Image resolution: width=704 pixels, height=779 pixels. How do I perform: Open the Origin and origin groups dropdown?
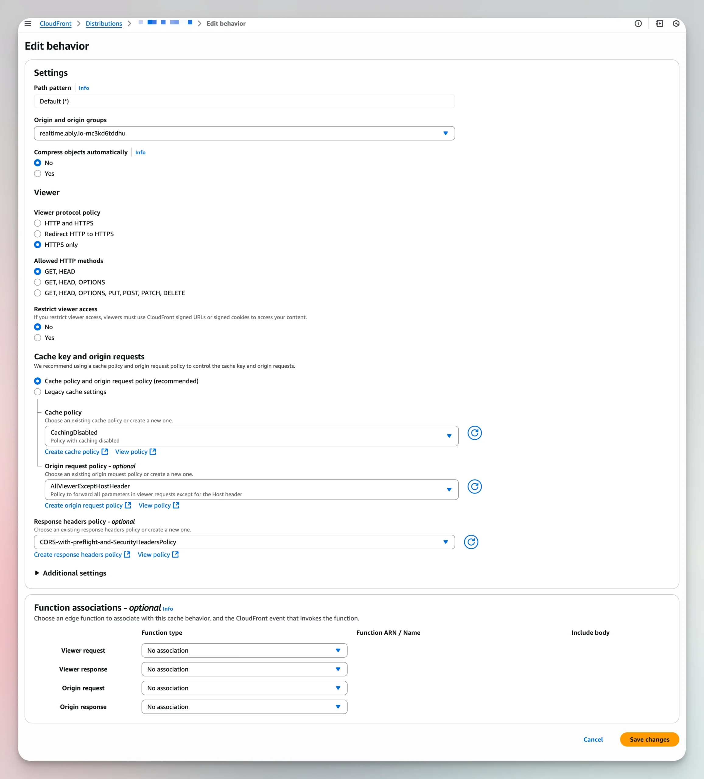pos(244,133)
